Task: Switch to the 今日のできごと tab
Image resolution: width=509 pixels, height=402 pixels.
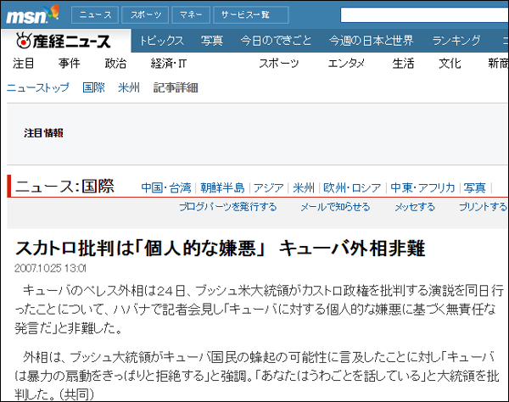Action: [275, 41]
